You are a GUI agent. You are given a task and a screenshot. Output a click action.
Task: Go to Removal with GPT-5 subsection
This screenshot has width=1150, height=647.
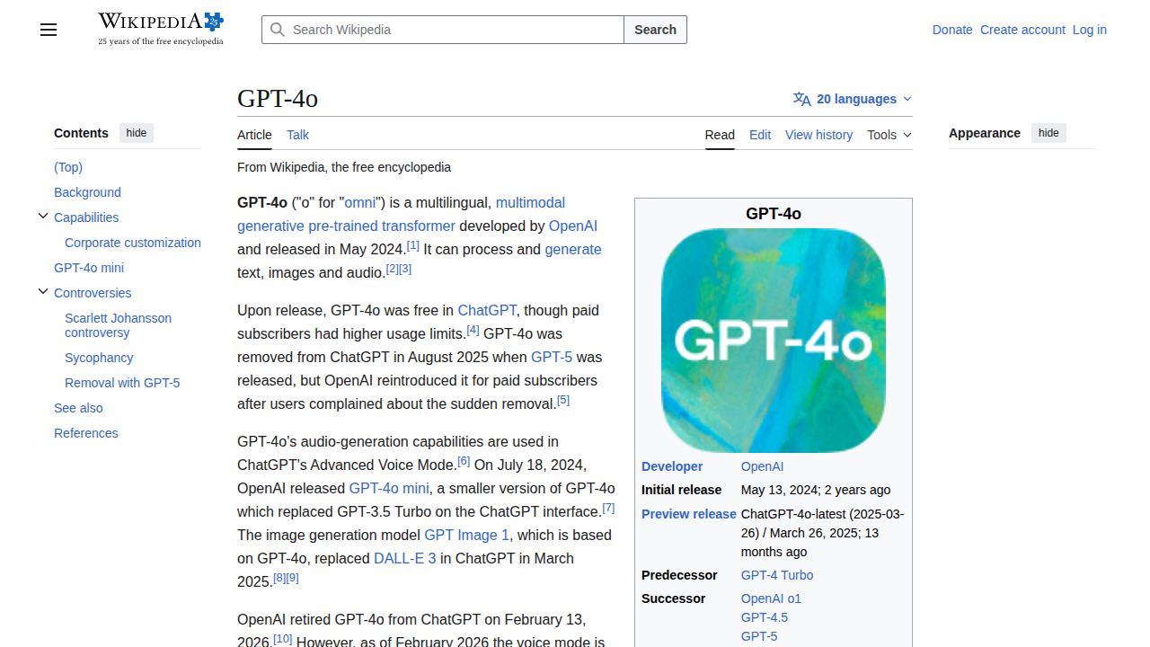point(122,383)
